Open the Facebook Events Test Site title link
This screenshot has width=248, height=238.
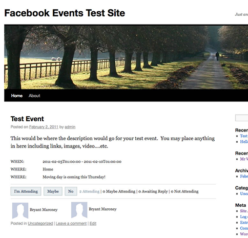coord(65,13)
